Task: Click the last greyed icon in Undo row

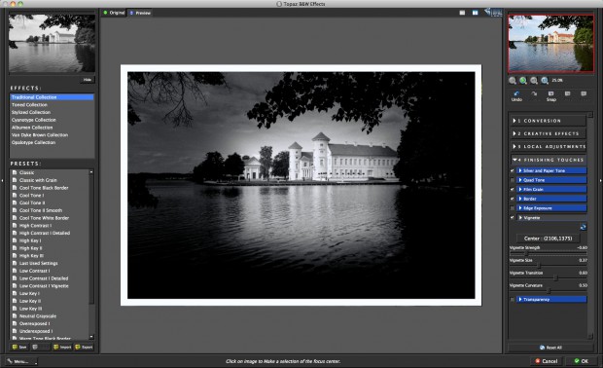Action: 584,93
